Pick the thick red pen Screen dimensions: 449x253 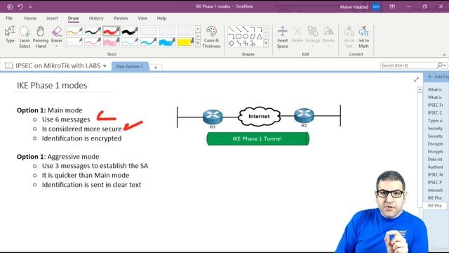pos(112,31)
